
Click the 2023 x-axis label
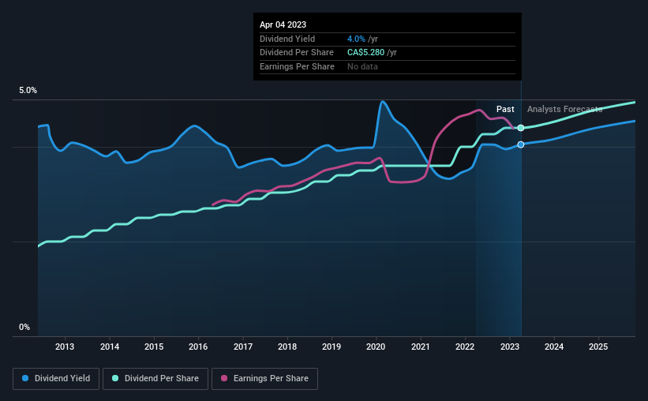click(x=510, y=347)
